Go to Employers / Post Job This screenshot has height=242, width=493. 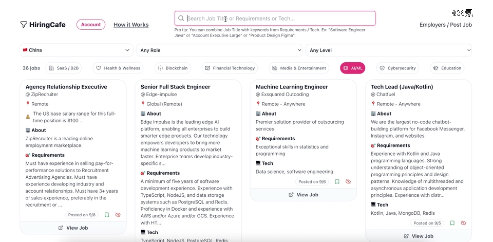point(446,25)
